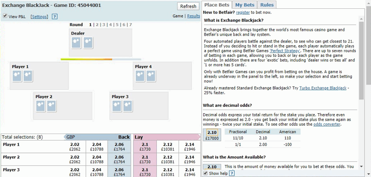Select Round 2 indicator
The width and height of the screenshot is (371, 177).
click(97, 24)
